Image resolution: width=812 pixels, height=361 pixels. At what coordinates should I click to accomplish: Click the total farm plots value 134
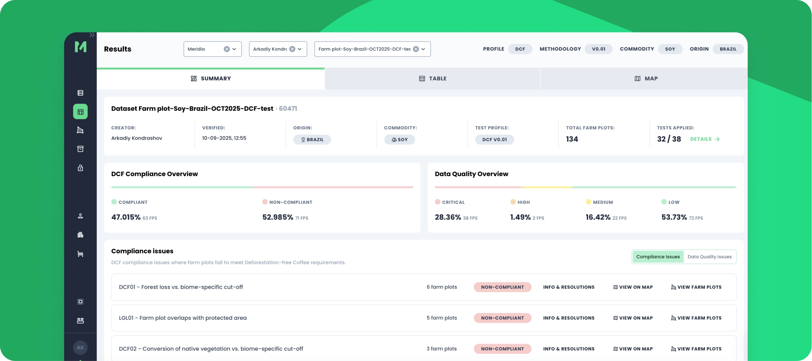[x=572, y=139]
